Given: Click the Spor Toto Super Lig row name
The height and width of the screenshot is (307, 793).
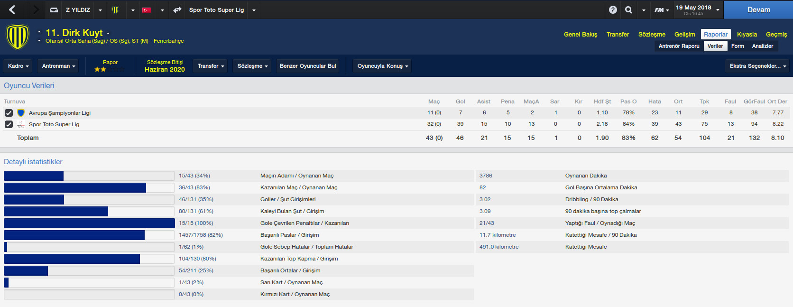Looking at the screenshot, I should point(54,124).
